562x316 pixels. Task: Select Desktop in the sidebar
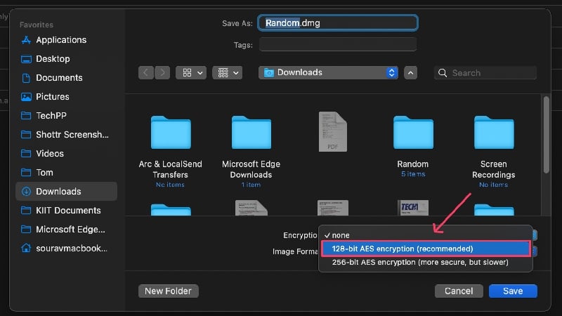coord(53,59)
